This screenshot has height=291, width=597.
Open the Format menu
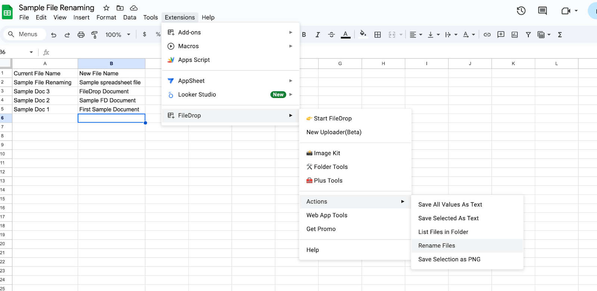click(106, 18)
